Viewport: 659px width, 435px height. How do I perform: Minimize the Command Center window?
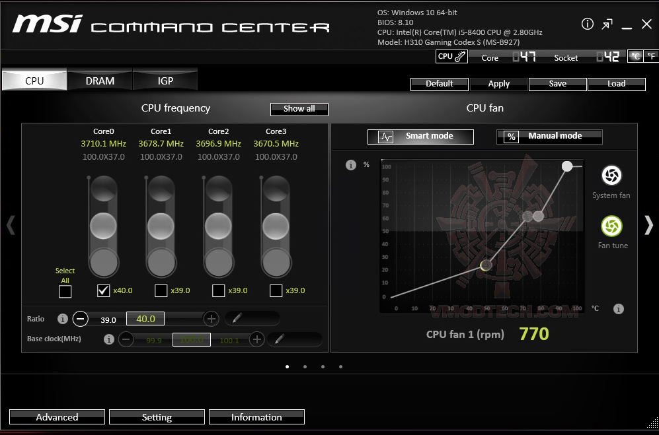pos(627,28)
